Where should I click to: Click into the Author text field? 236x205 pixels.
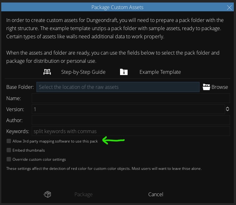click(x=130, y=120)
